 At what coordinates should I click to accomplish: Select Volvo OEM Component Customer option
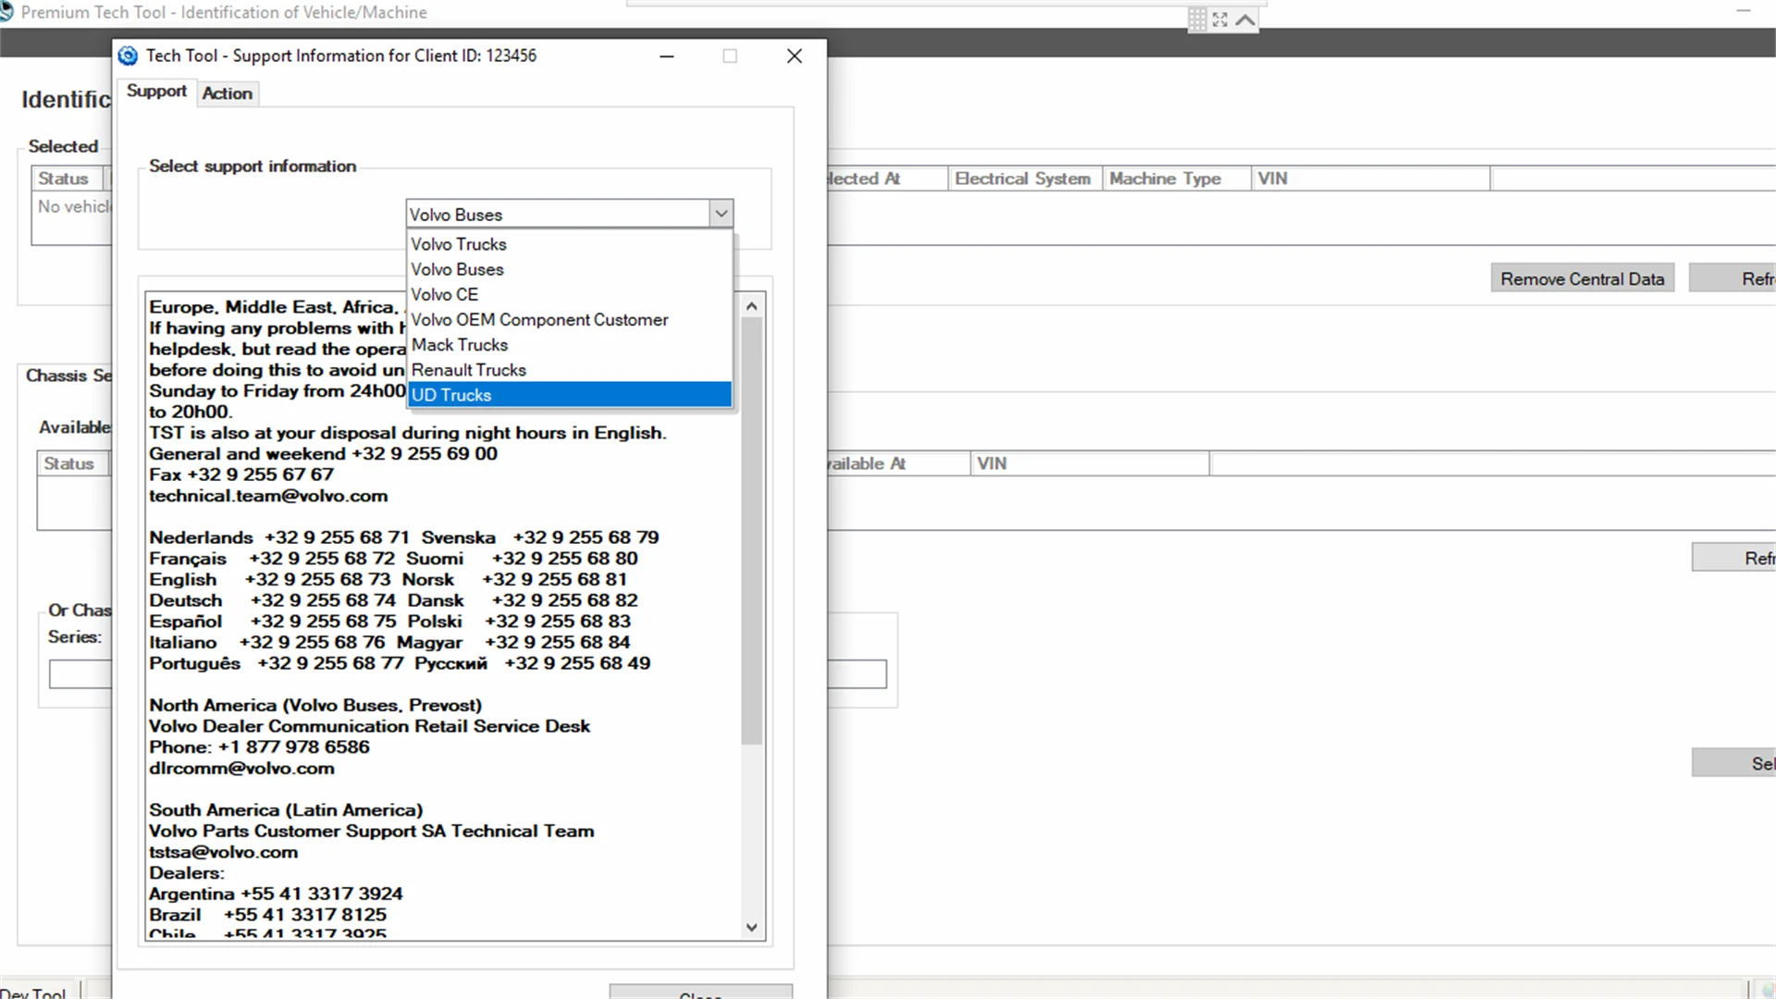pyautogui.click(x=569, y=319)
